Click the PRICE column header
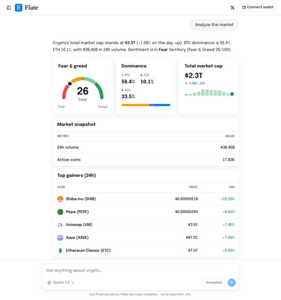This screenshot has height=300, width=281. (193, 187)
